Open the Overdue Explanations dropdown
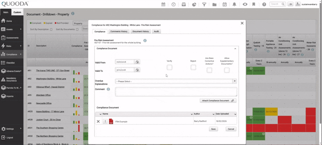 pyautogui.click(x=176, y=81)
